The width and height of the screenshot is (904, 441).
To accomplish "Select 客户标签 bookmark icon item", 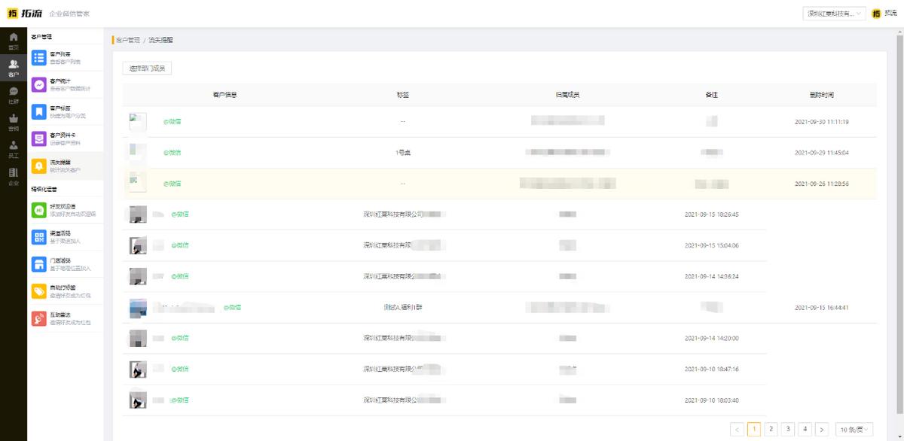I will (x=64, y=112).
